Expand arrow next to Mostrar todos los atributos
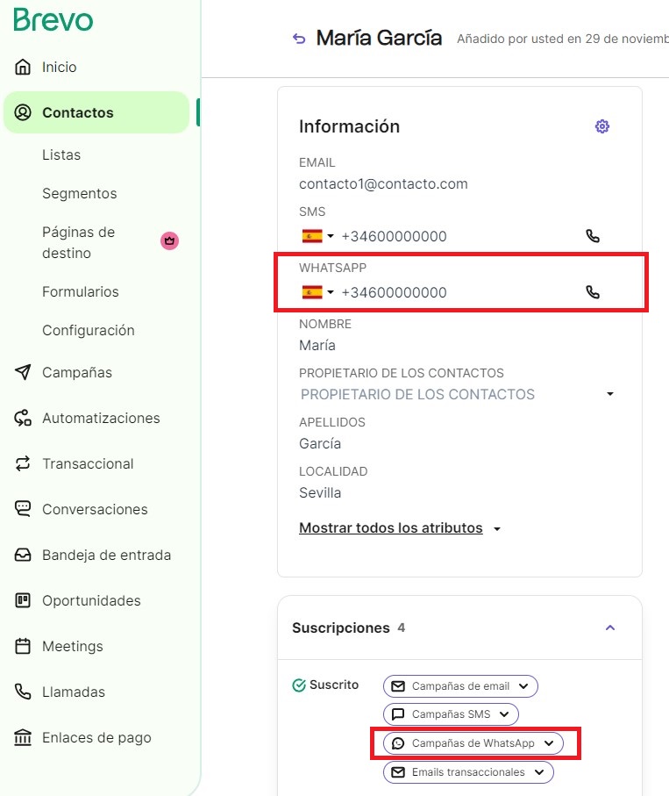 [x=497, y=529]
